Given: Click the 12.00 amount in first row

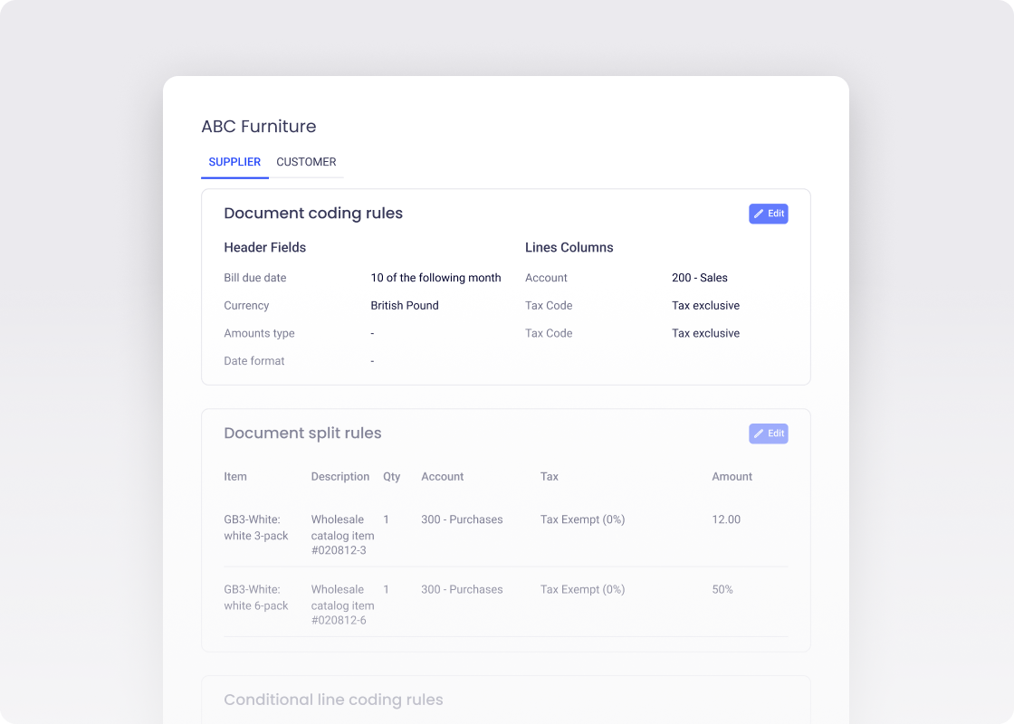Looking at the screenshot, I should pos(726,519).
